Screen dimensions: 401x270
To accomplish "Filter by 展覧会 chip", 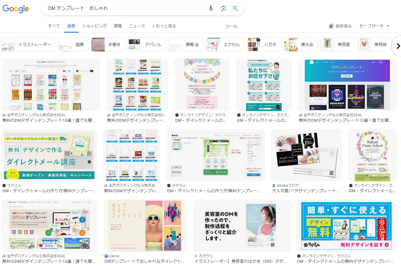I will [186, 45].
